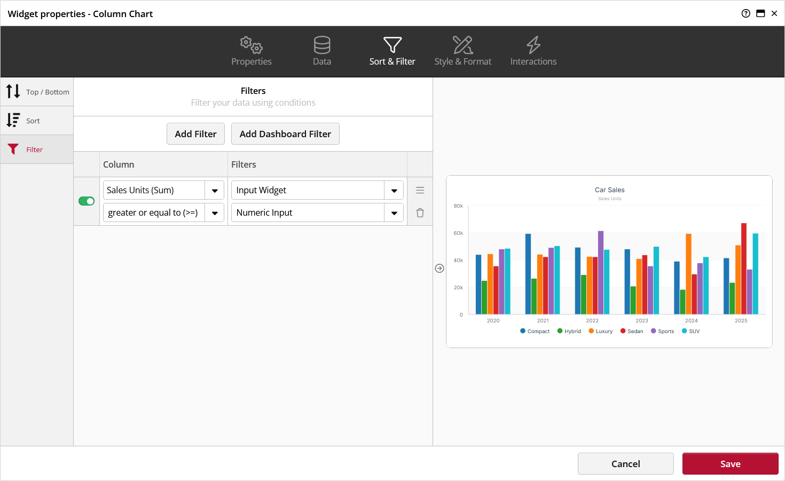The height and width of the screenshot is (481, 785).
Task: Expand the Sales Units (Sum) dropdown arrow
Action: 215,190
